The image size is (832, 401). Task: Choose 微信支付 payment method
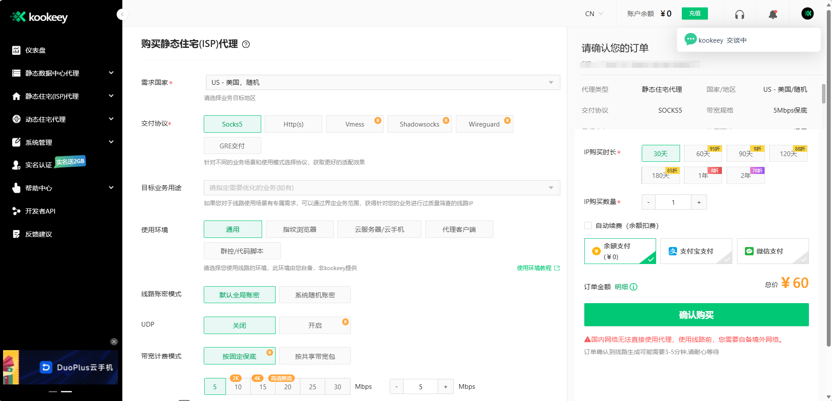coord(773,251)
